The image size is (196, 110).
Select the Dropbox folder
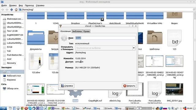[75, 16]
